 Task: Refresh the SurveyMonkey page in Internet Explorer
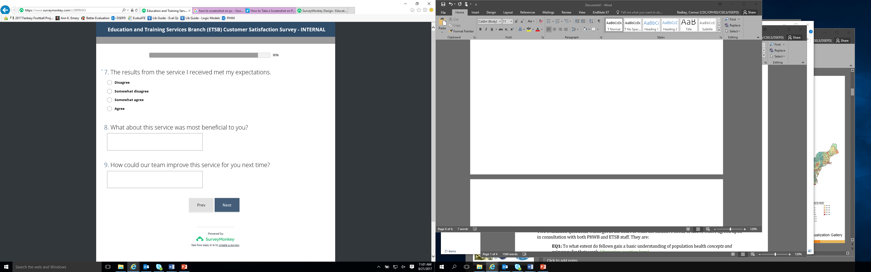[136, 10]
